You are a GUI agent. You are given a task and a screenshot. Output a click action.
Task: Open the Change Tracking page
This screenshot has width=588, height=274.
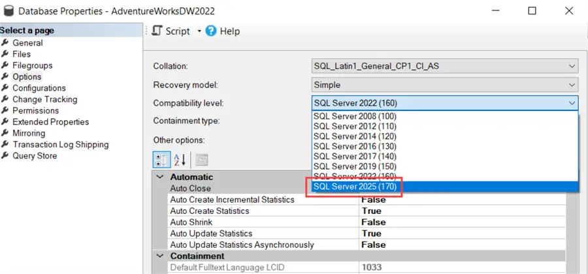coord(44,99)
